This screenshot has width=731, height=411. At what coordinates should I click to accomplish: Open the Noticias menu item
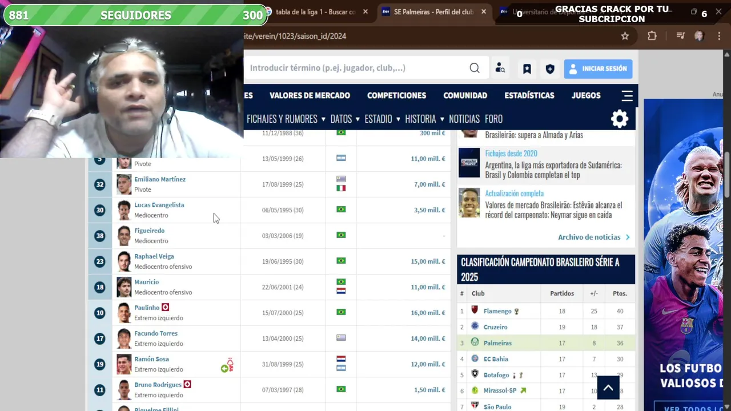point(464,119)
